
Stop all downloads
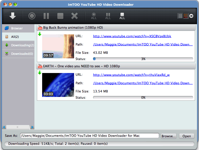[122, 16]
